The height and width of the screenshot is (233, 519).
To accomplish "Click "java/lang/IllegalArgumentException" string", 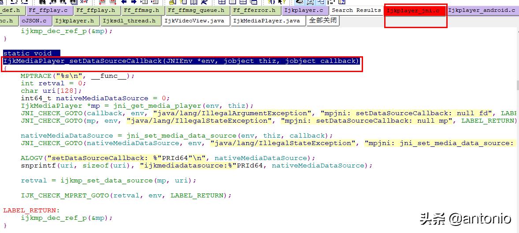I will 232,113.
